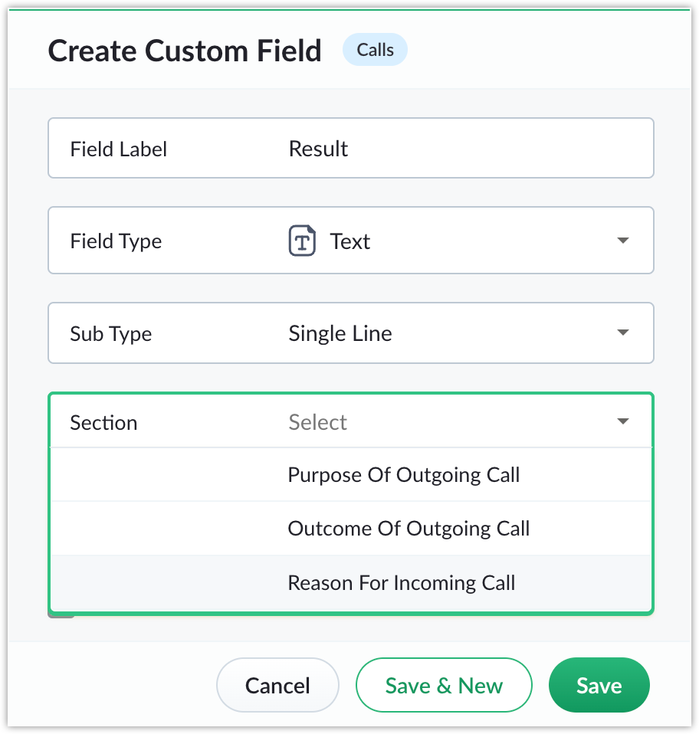
Task: Collapse the Section dropdown arrow
Action: click(622, 421)
